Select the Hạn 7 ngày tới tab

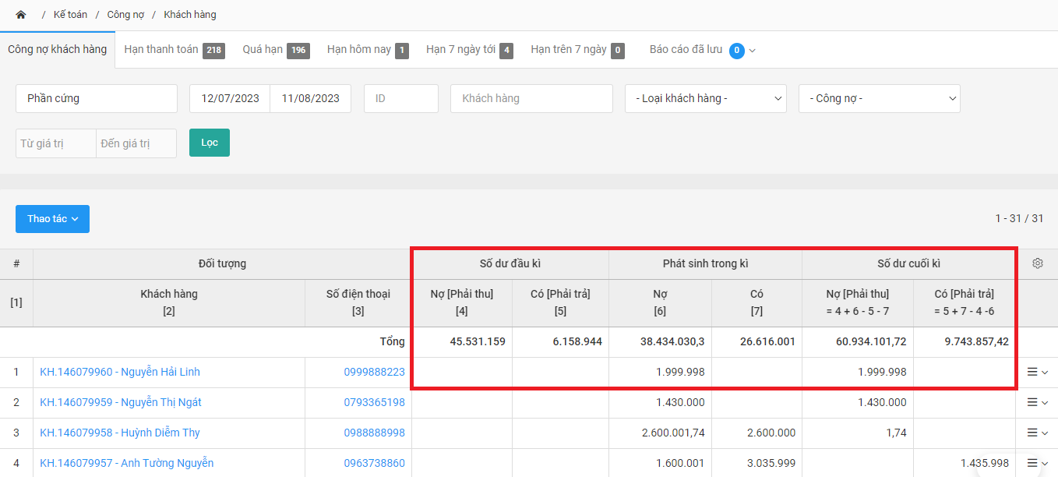pos(469,50)
